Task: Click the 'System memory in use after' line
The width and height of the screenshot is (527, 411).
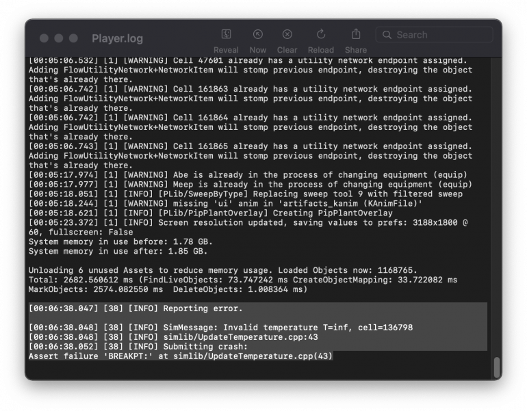Action: [118, 251]
